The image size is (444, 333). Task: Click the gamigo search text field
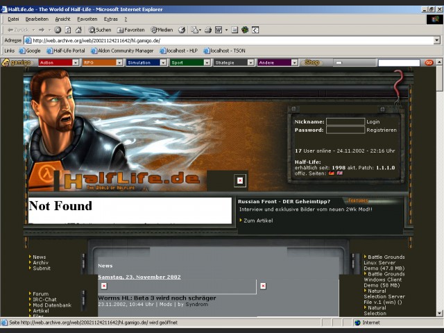pos(399,62)
